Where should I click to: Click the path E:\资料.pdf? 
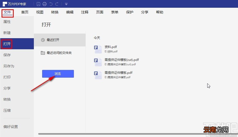[111, 51]
